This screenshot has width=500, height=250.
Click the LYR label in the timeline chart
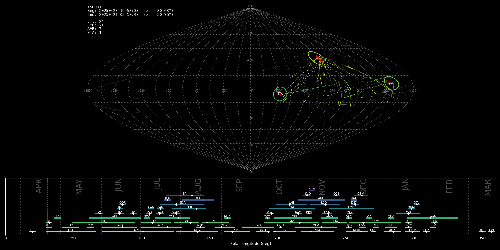49,221
